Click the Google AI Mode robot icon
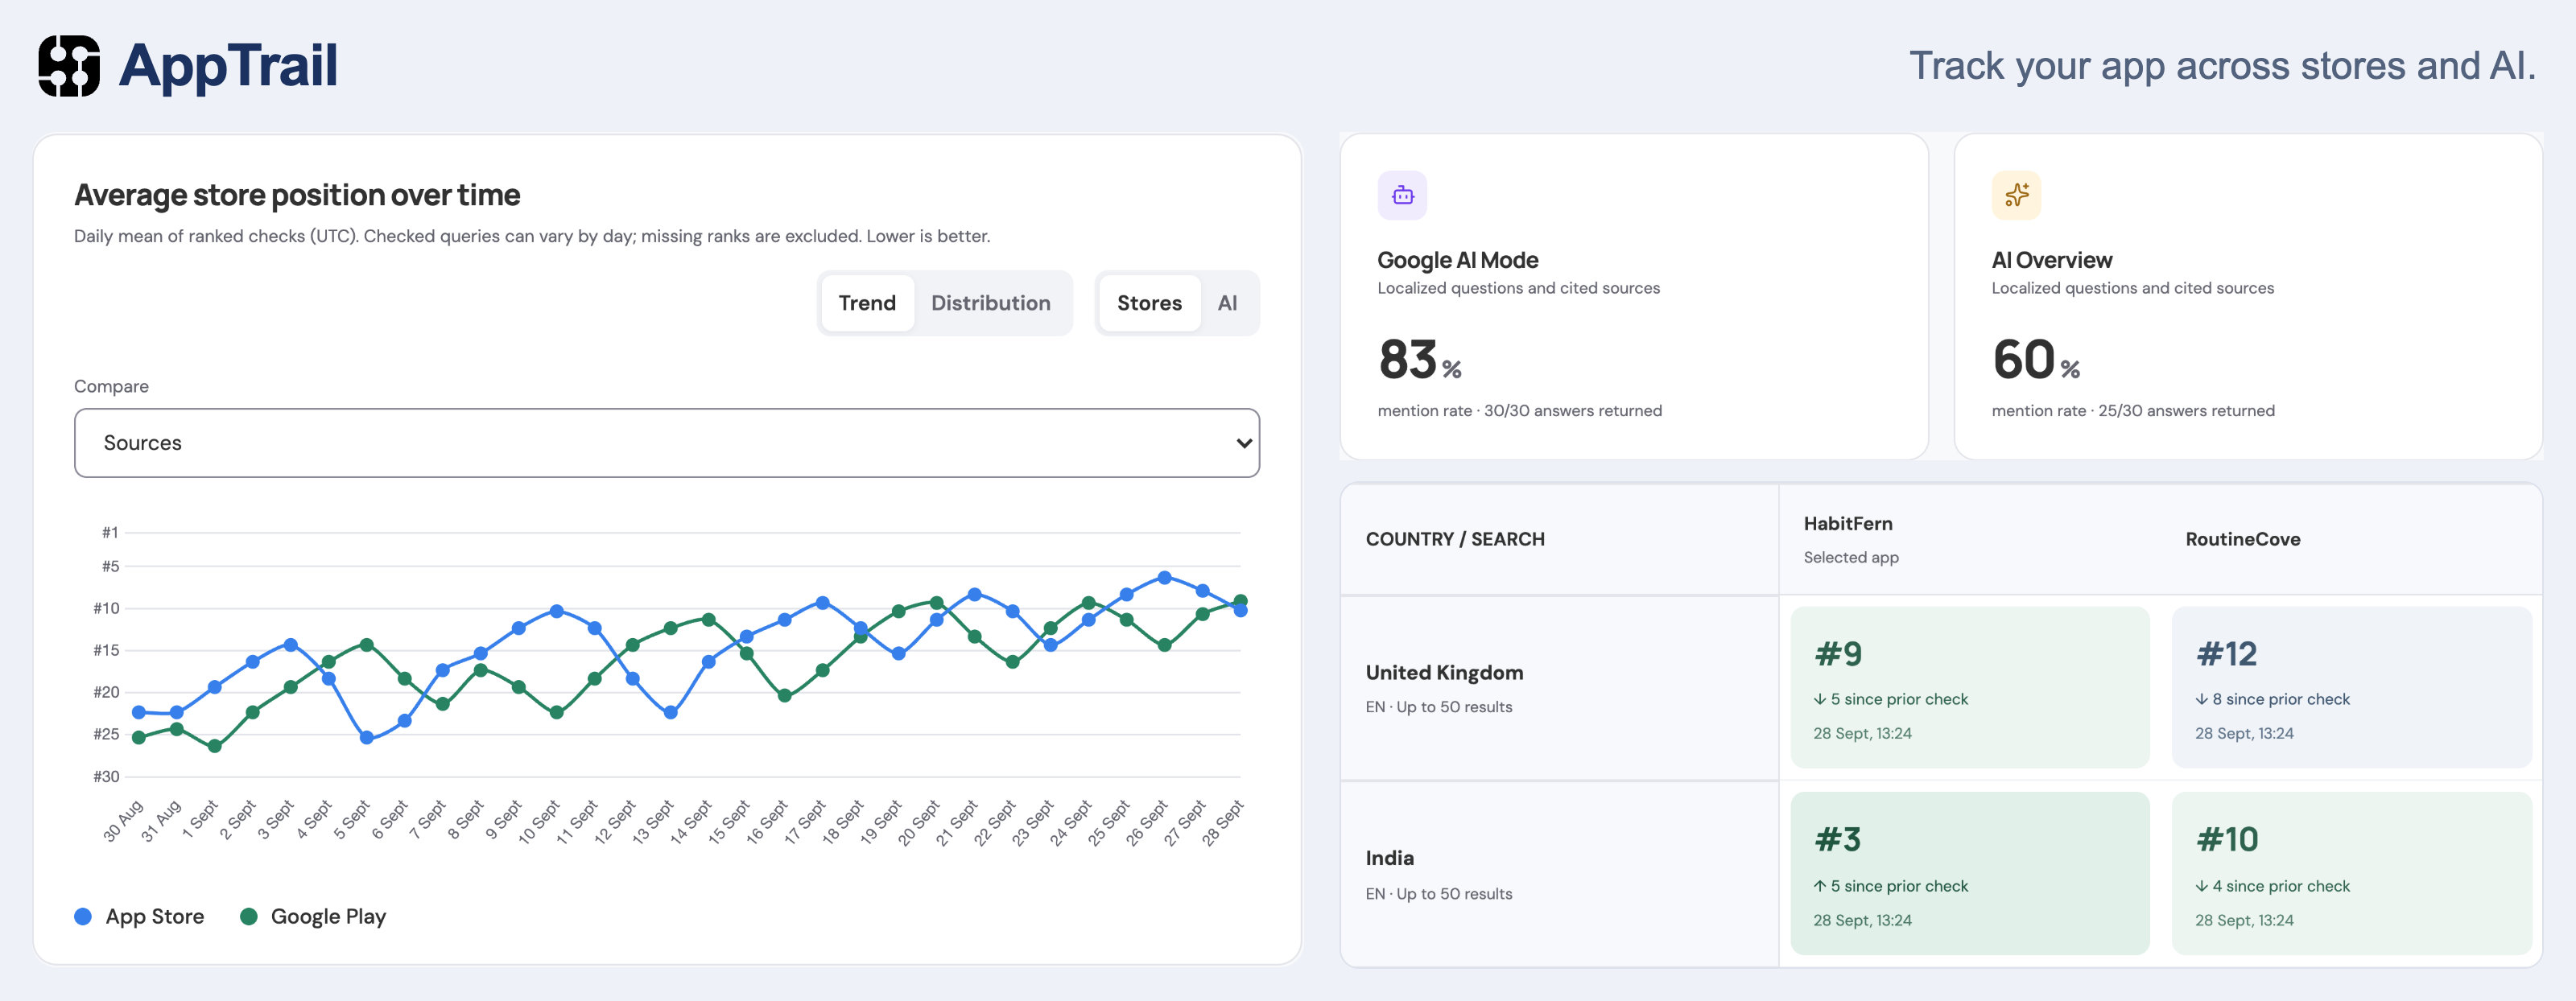2576x1001 pixels. (x=1402, y=195)
